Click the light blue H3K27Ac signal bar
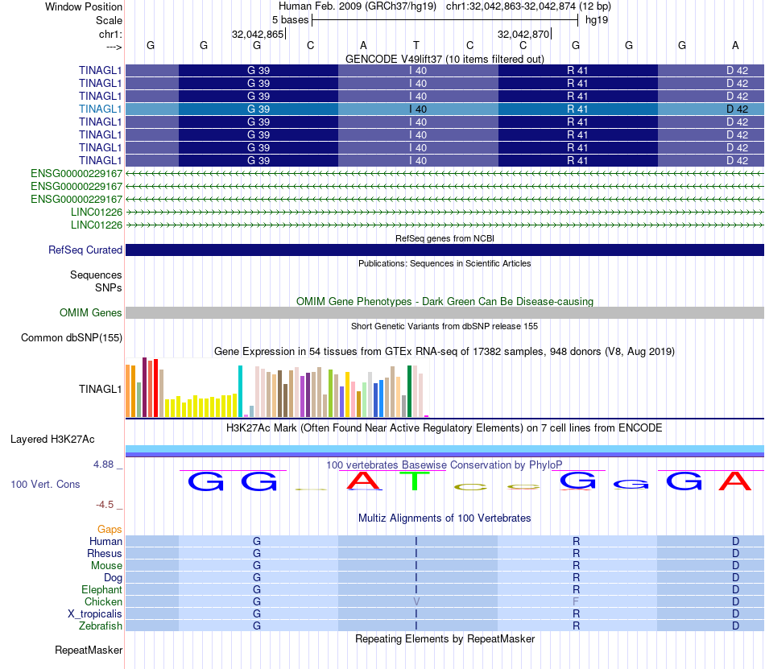This screenshot has height=669, width=765. coord(445,448)
